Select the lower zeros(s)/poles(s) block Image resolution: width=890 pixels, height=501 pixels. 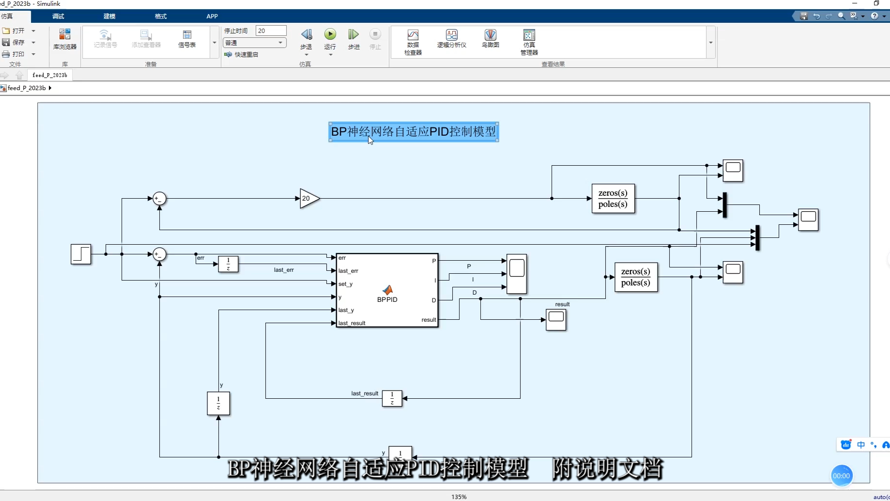636,277
